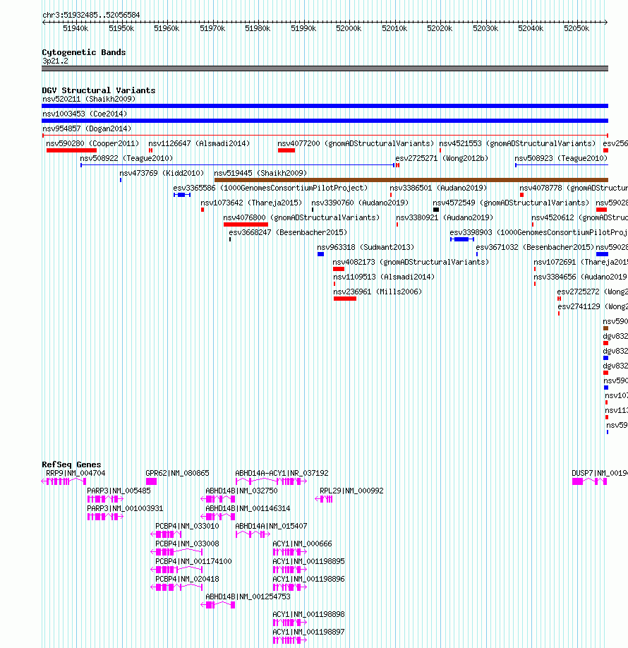Select the blue bar under nsv520211 label
This screenshot has width=628, height=648.
coord(325,106)
